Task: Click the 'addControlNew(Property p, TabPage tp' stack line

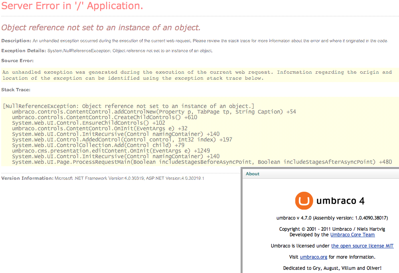Action: (x=154, y=112)
